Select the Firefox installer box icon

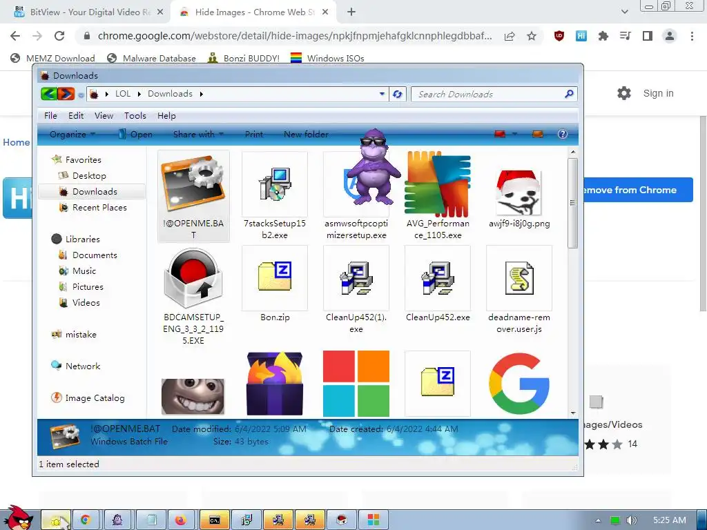coord(275,384)
